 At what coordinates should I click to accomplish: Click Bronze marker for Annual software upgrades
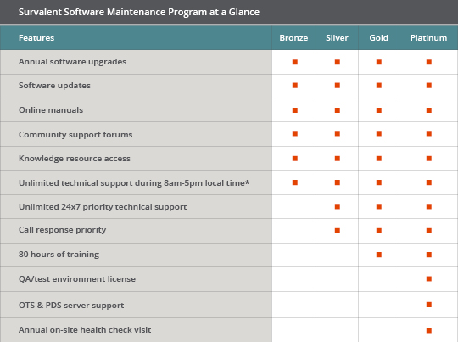coord(295,62)
